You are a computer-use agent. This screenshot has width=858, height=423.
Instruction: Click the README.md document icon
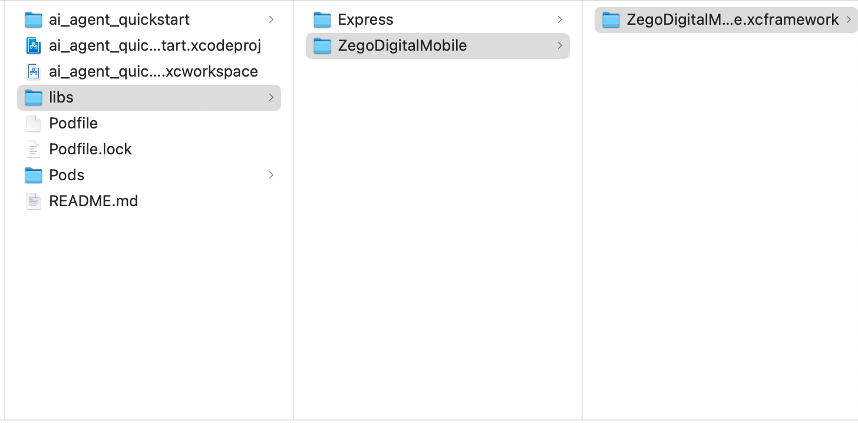point(34,201)
